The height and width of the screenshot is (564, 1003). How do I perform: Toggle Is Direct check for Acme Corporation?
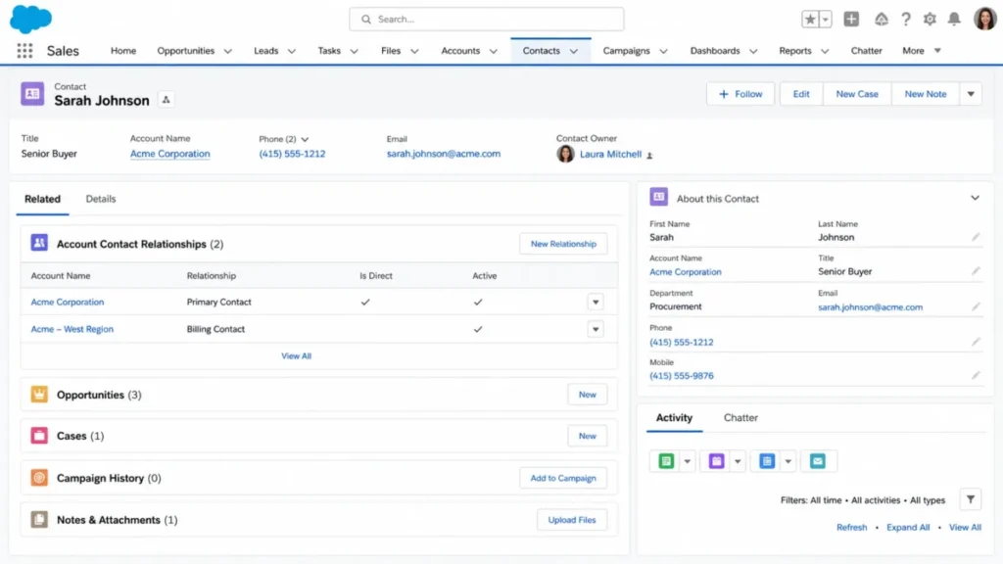click(365, 302)
